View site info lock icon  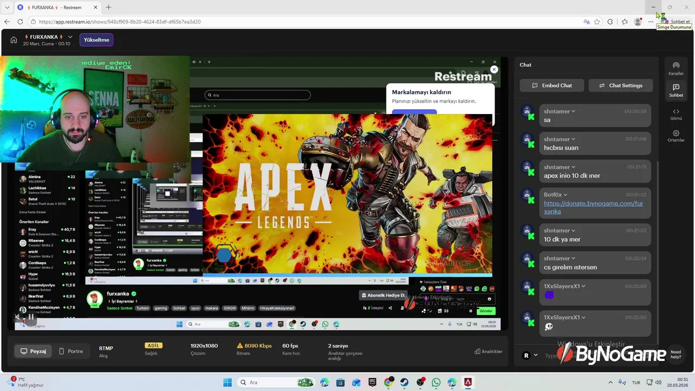pos(33,22)
